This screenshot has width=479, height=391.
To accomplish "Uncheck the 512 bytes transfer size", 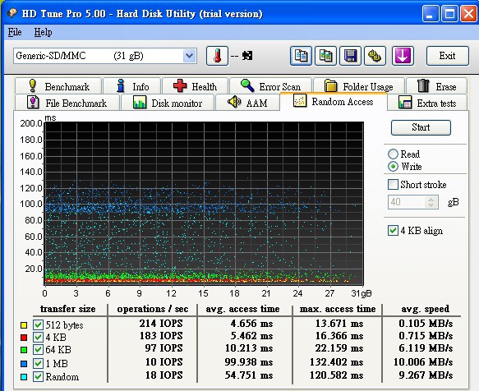I will coord(38,324).
